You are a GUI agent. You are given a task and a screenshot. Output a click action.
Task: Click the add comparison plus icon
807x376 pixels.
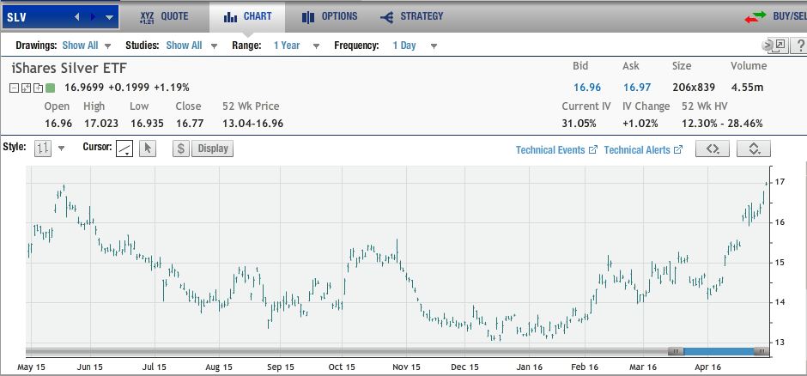38,88
